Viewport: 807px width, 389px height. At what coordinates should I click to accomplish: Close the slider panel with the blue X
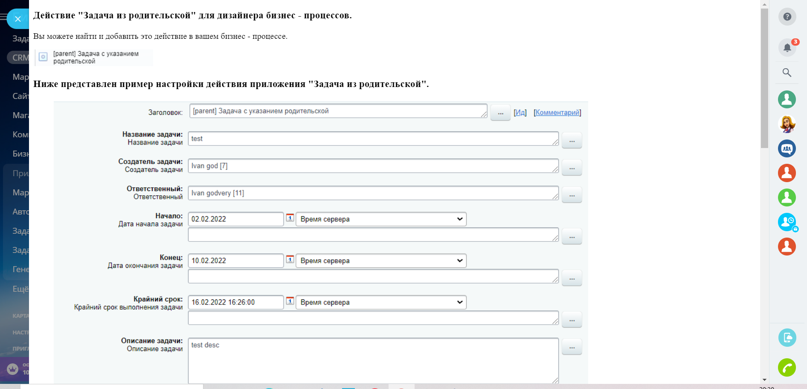pos(17,19)
